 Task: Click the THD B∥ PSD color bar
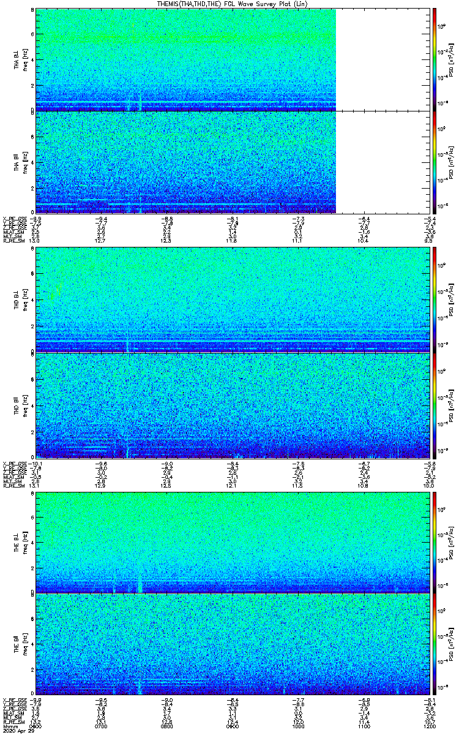pos(435,405)
